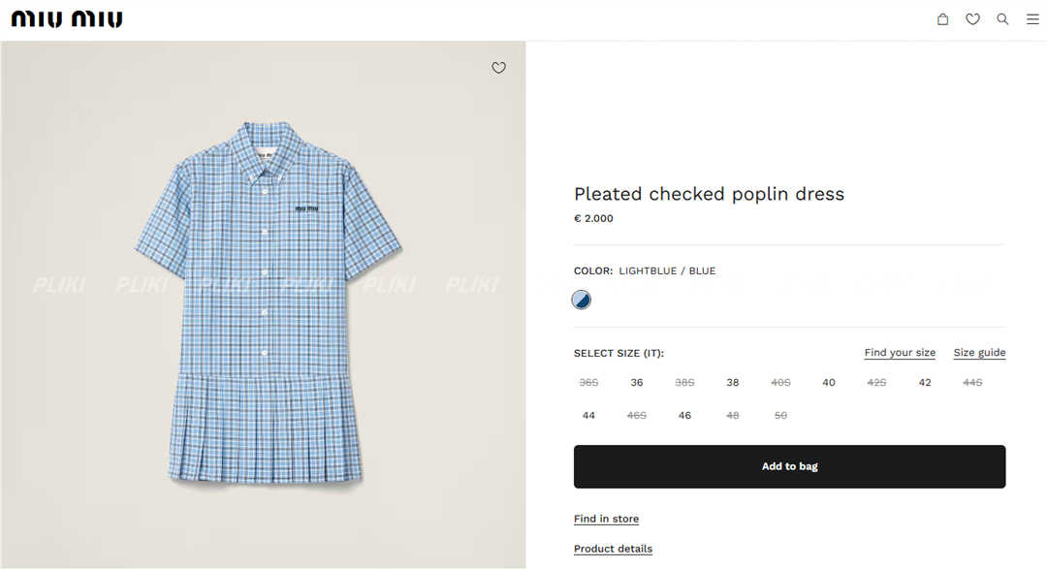Open the hamburger menu icon

point(1032,19)
